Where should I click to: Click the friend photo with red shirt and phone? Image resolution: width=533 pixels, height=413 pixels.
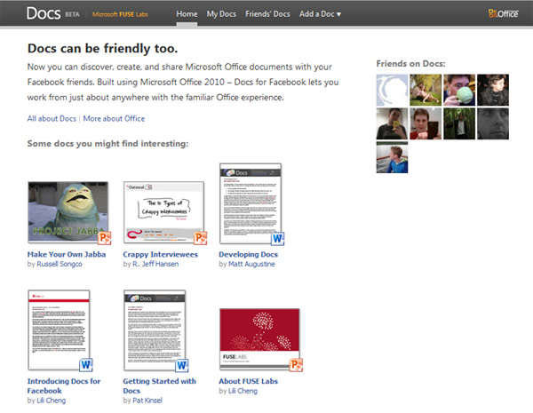click(x=426, y=123)
